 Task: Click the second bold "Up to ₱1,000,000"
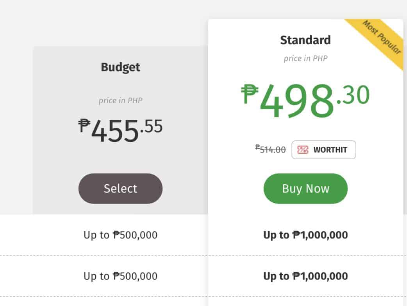coord(305,276)
